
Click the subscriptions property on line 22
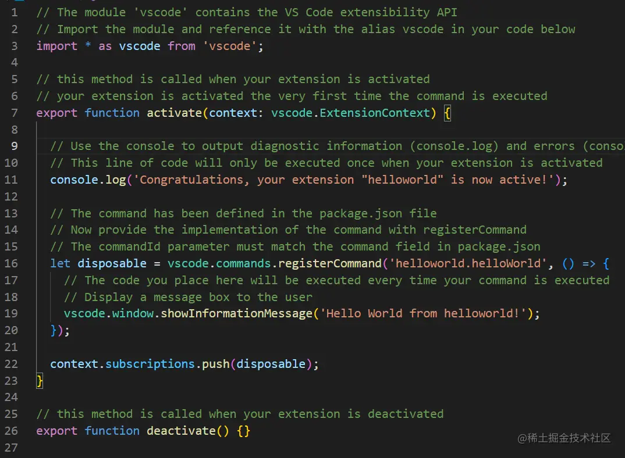[150, 364]
